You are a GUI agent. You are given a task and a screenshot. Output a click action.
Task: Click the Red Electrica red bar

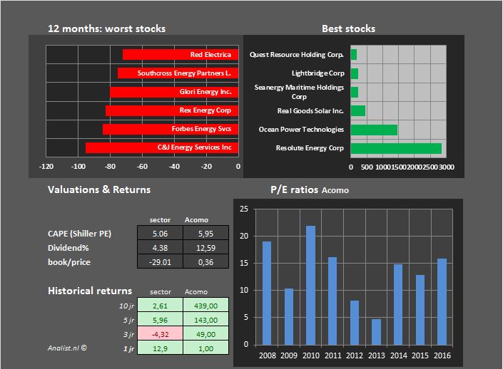point(180,54)
